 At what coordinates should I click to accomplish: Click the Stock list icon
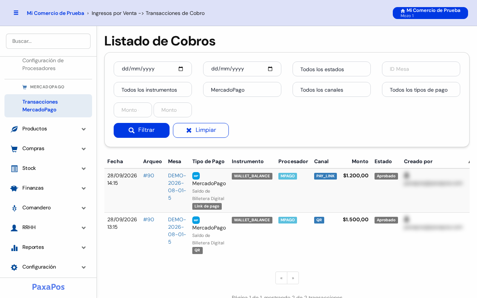click(x=14, y=168)
